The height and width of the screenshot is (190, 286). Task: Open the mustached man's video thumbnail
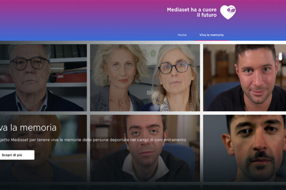[x=245, y=148]
